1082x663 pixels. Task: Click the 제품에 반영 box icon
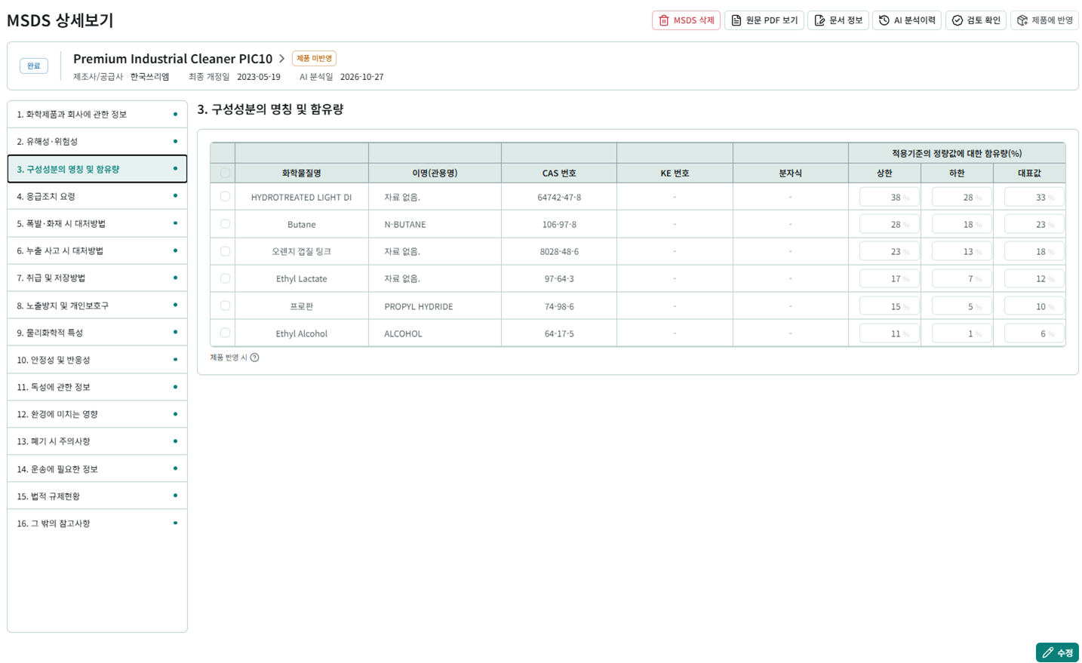[1022, 20]
